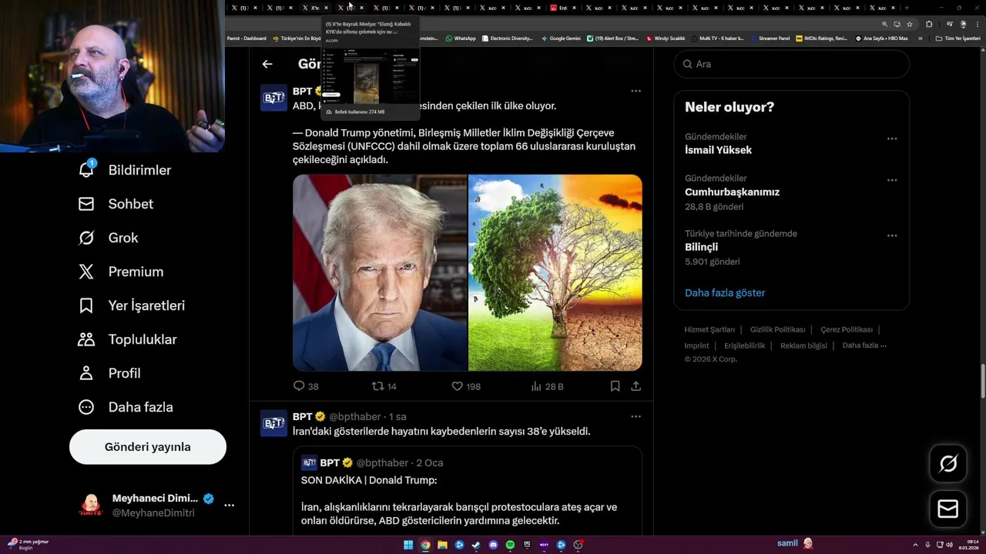Open options for Cumhurbaşkanımız trend
986x554 pixels.
pos(891,180)
